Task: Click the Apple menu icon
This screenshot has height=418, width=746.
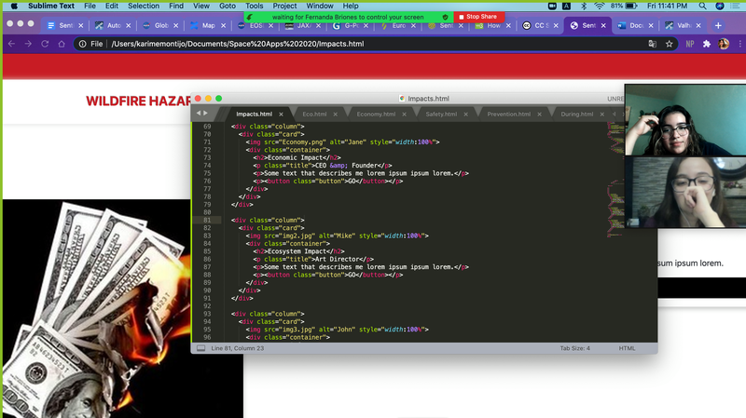Action: click(13, 6)
